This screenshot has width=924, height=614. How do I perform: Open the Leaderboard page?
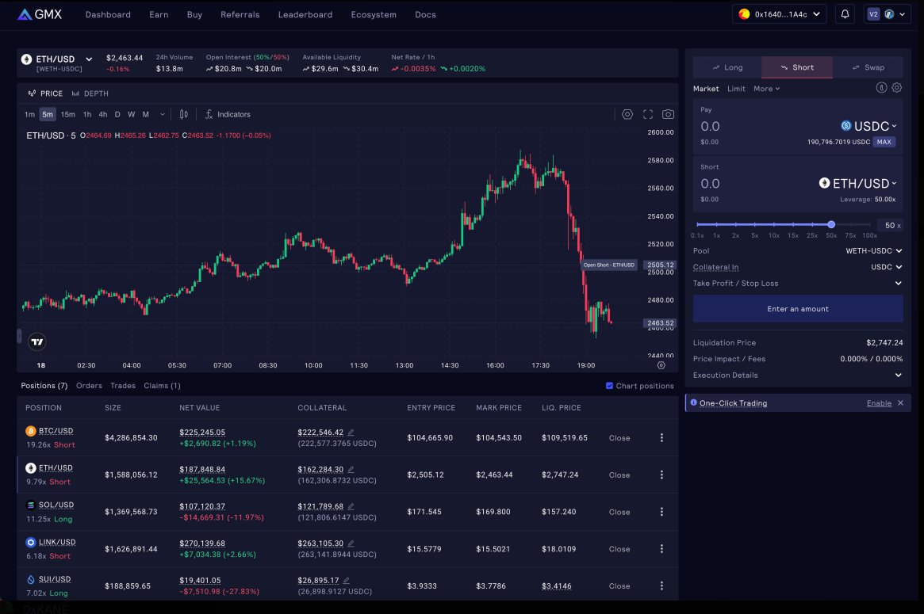click(305, 14)
